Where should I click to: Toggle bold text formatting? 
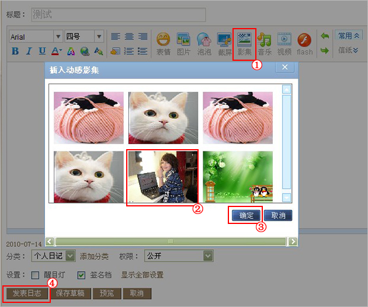coord(15,51)
